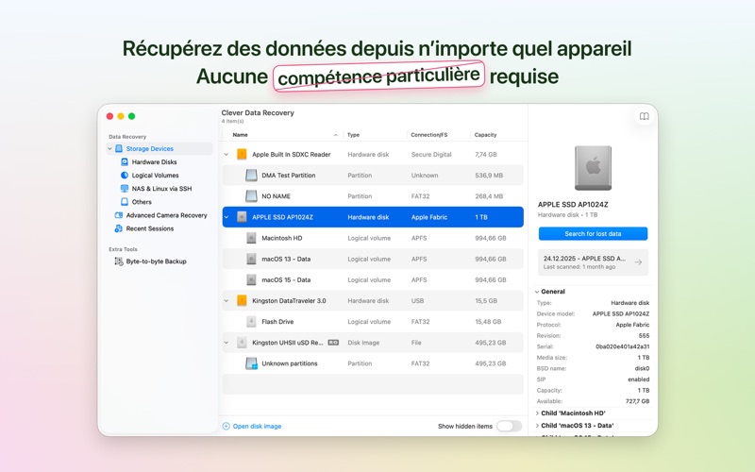Open the help book icon
The image size is (755, 472).
coord(644,116)
